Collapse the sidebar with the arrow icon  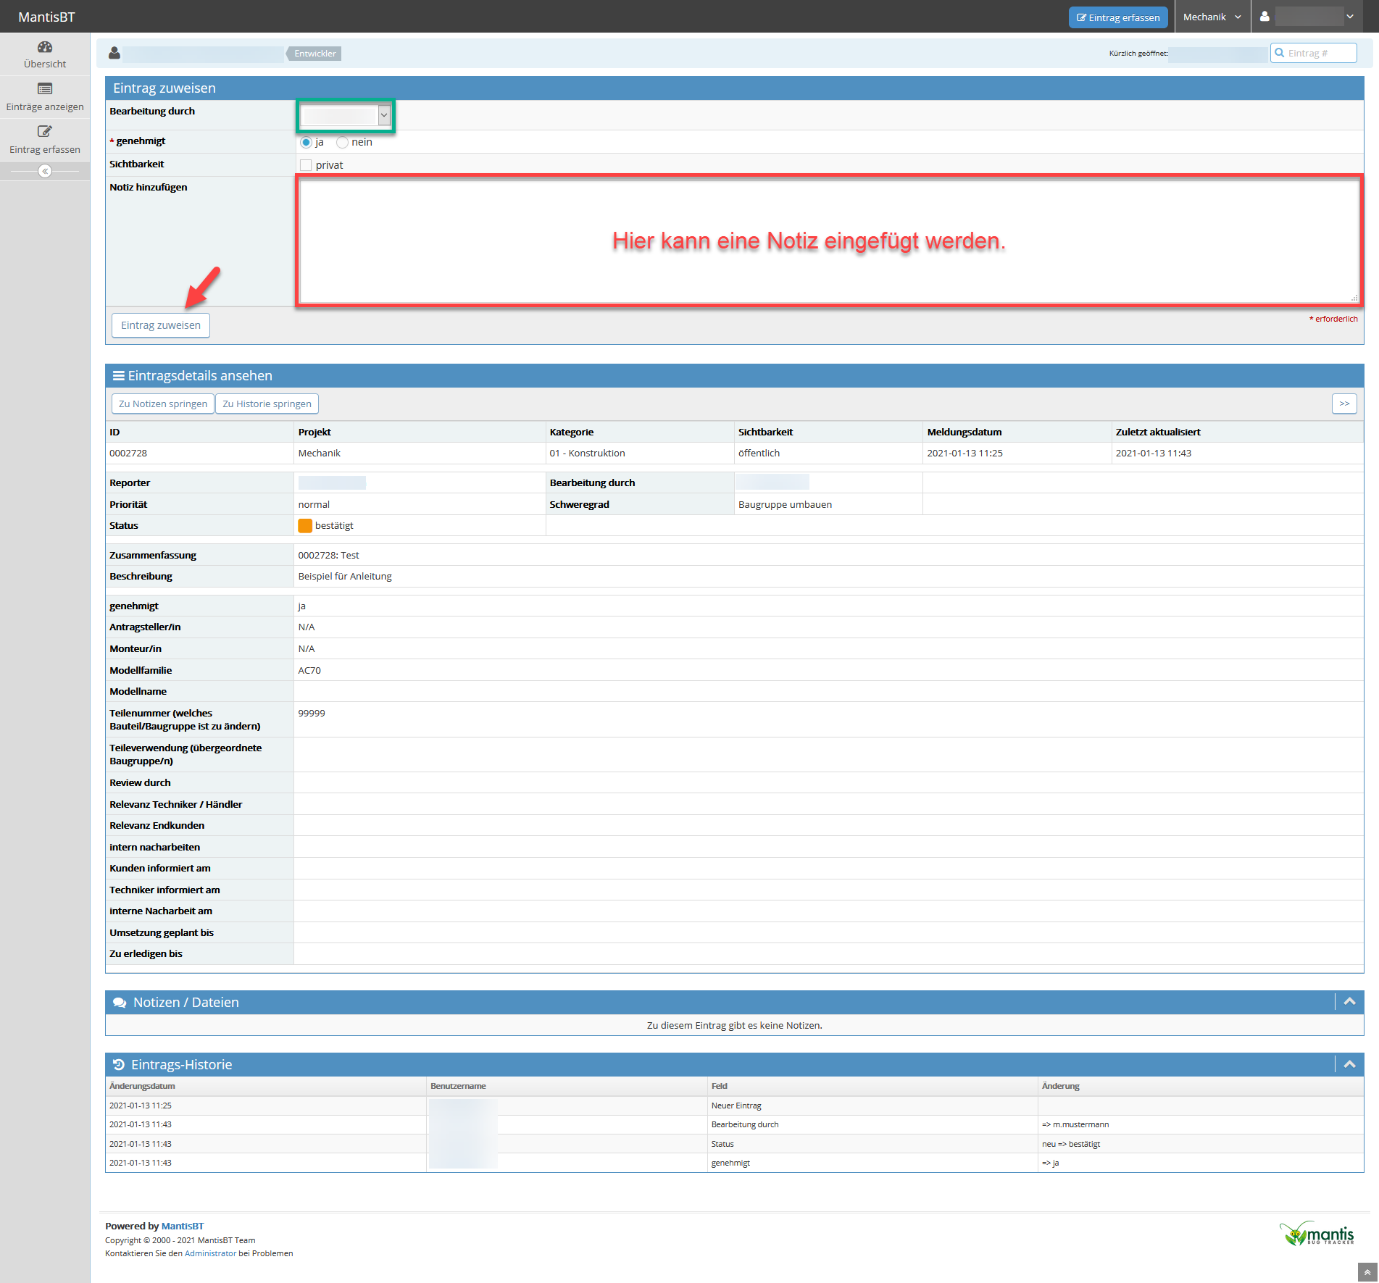pyautogui.click(x=45, y=171)
